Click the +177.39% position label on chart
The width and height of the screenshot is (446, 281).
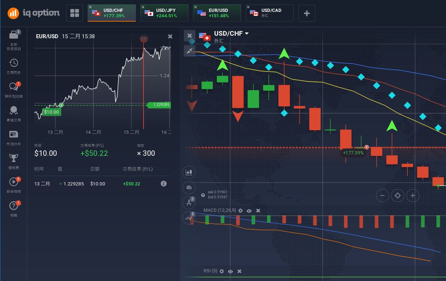[x=353, y=153]
